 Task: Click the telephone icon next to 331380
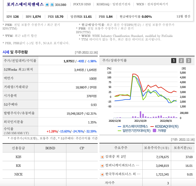coord(52,5)
